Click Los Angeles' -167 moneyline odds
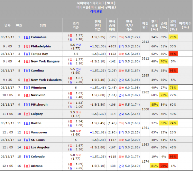The image size is (193, 171). point(112,147)
